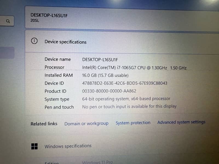Image resolution: width=219 pixels, height=164 pixels.
Task: Click the Windows 11 Pro edition value
Action: (x=97, y=162)
